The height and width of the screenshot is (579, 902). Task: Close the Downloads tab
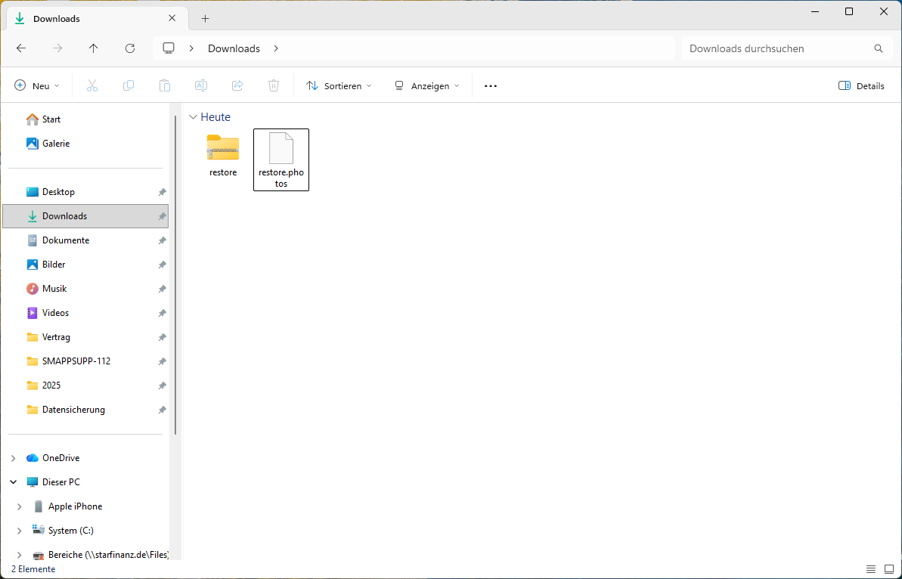click(172, 18)
